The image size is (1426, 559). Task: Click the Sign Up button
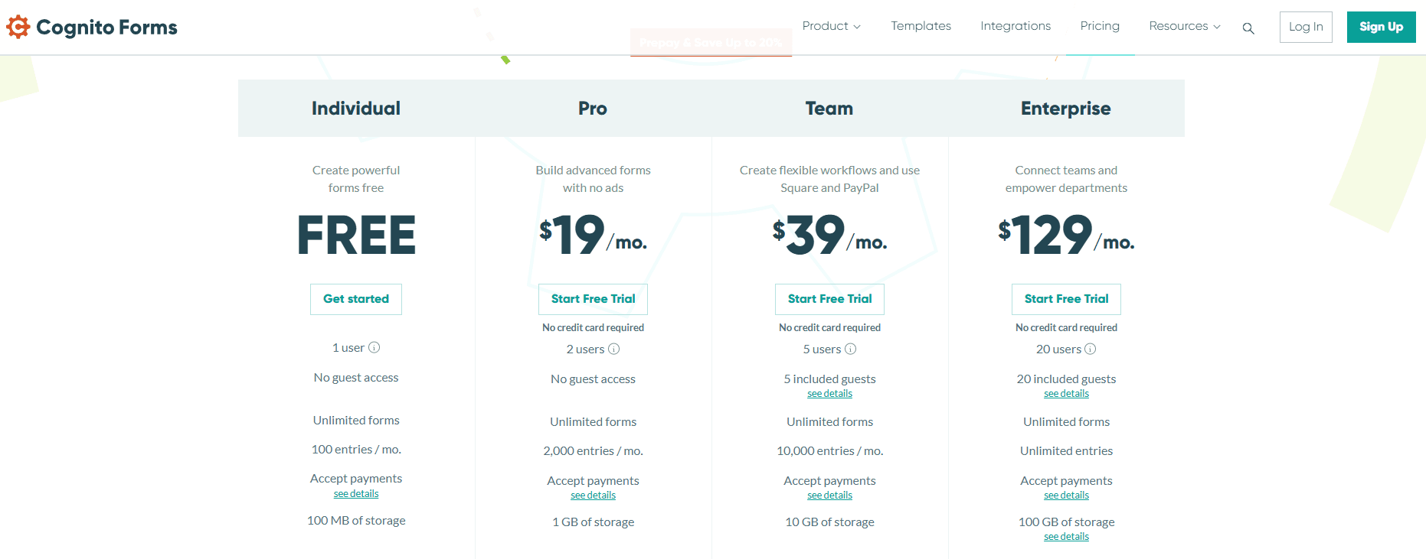pyautogui.click(x=1382, y=27)
